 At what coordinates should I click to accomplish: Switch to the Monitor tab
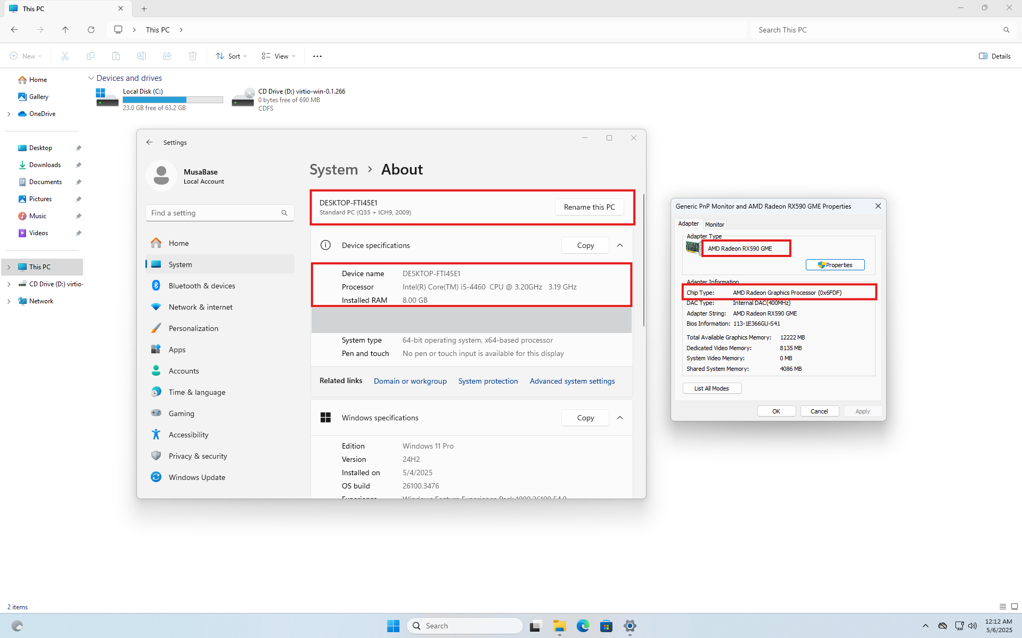(715, 225)
